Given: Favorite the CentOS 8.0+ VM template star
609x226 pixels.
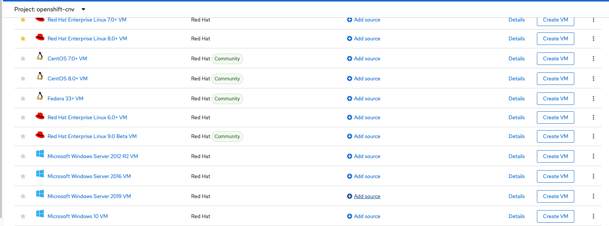Looking at the screenshot, I should coord(23,78).
